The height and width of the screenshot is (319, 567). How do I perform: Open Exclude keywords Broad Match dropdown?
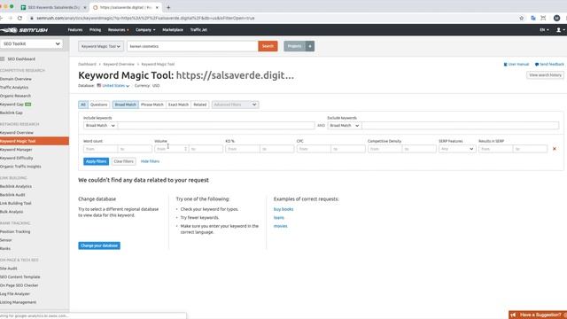point(345,126)
